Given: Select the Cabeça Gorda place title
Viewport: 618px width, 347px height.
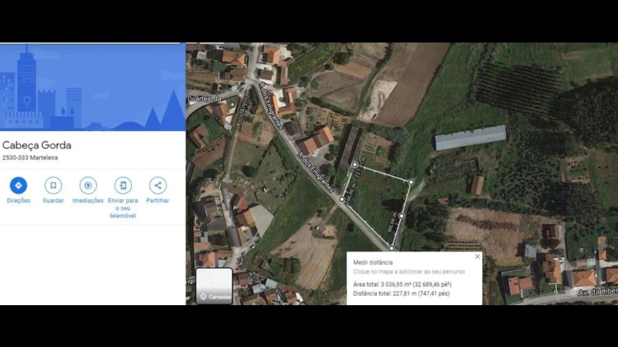Looking at the screenshot, I should point(36,145).
